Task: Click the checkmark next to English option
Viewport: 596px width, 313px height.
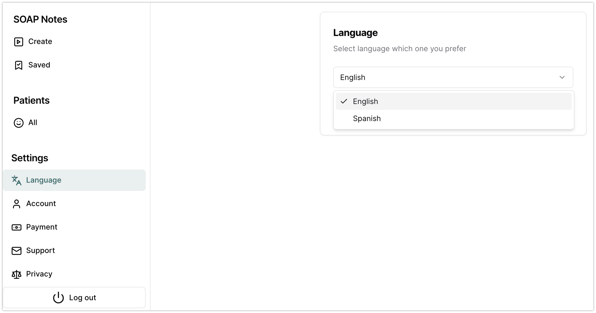Action: [344, 101]
